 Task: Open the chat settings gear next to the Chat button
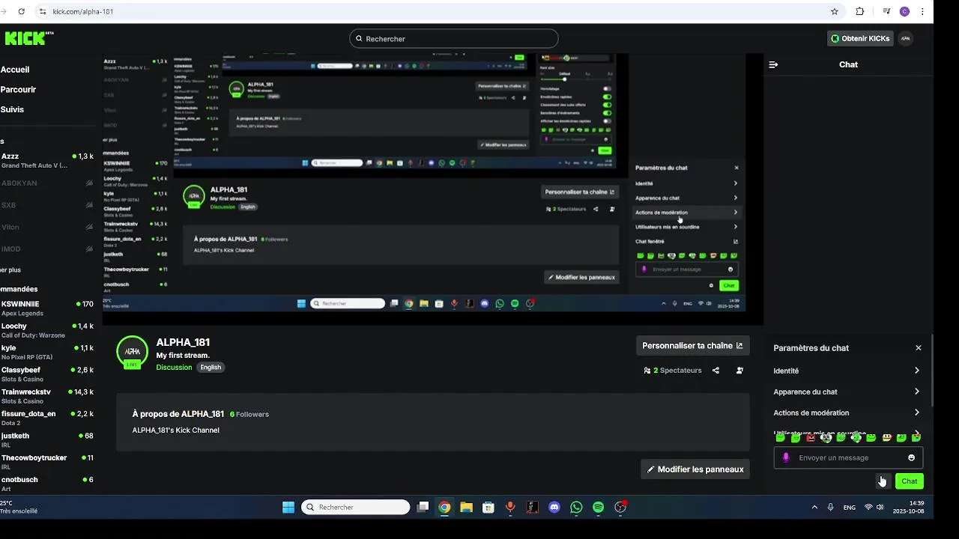coord(882,481)
